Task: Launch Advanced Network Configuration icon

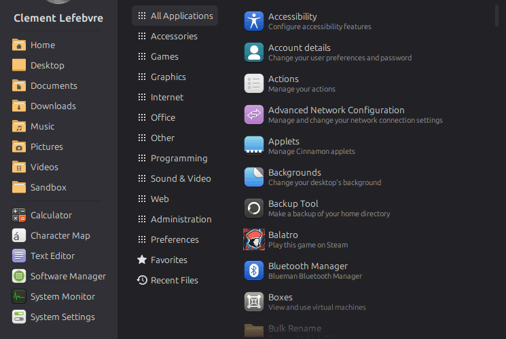Action: [x=253, y=115]
